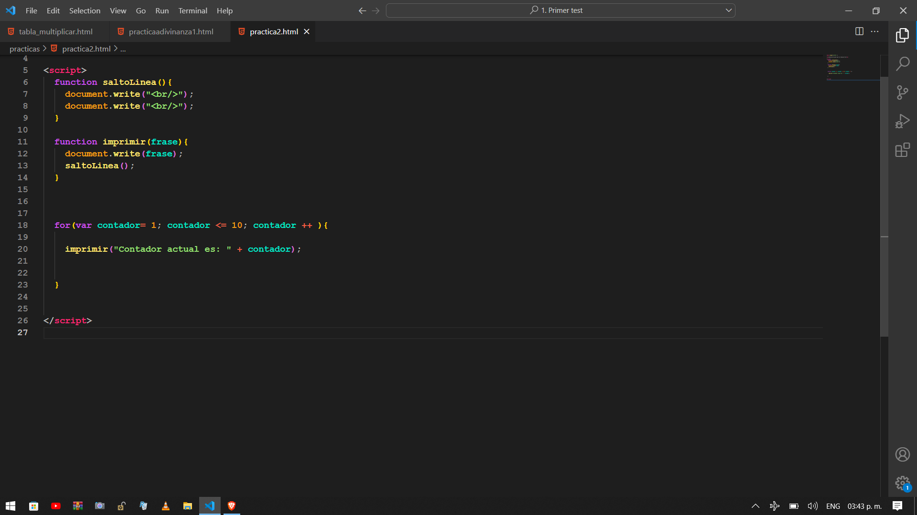Switch to the tabla_multiplicar.html tab
Viewport: 917px width, 515px height.
pyautogui.click(x=55, y=31)
